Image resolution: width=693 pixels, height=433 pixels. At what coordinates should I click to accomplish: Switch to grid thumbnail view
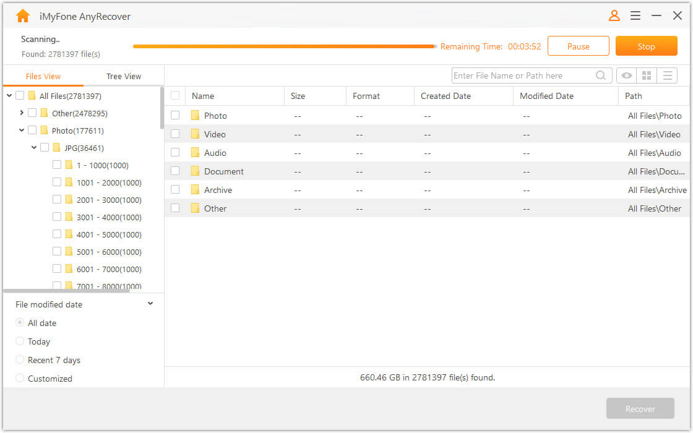[647, 75]
